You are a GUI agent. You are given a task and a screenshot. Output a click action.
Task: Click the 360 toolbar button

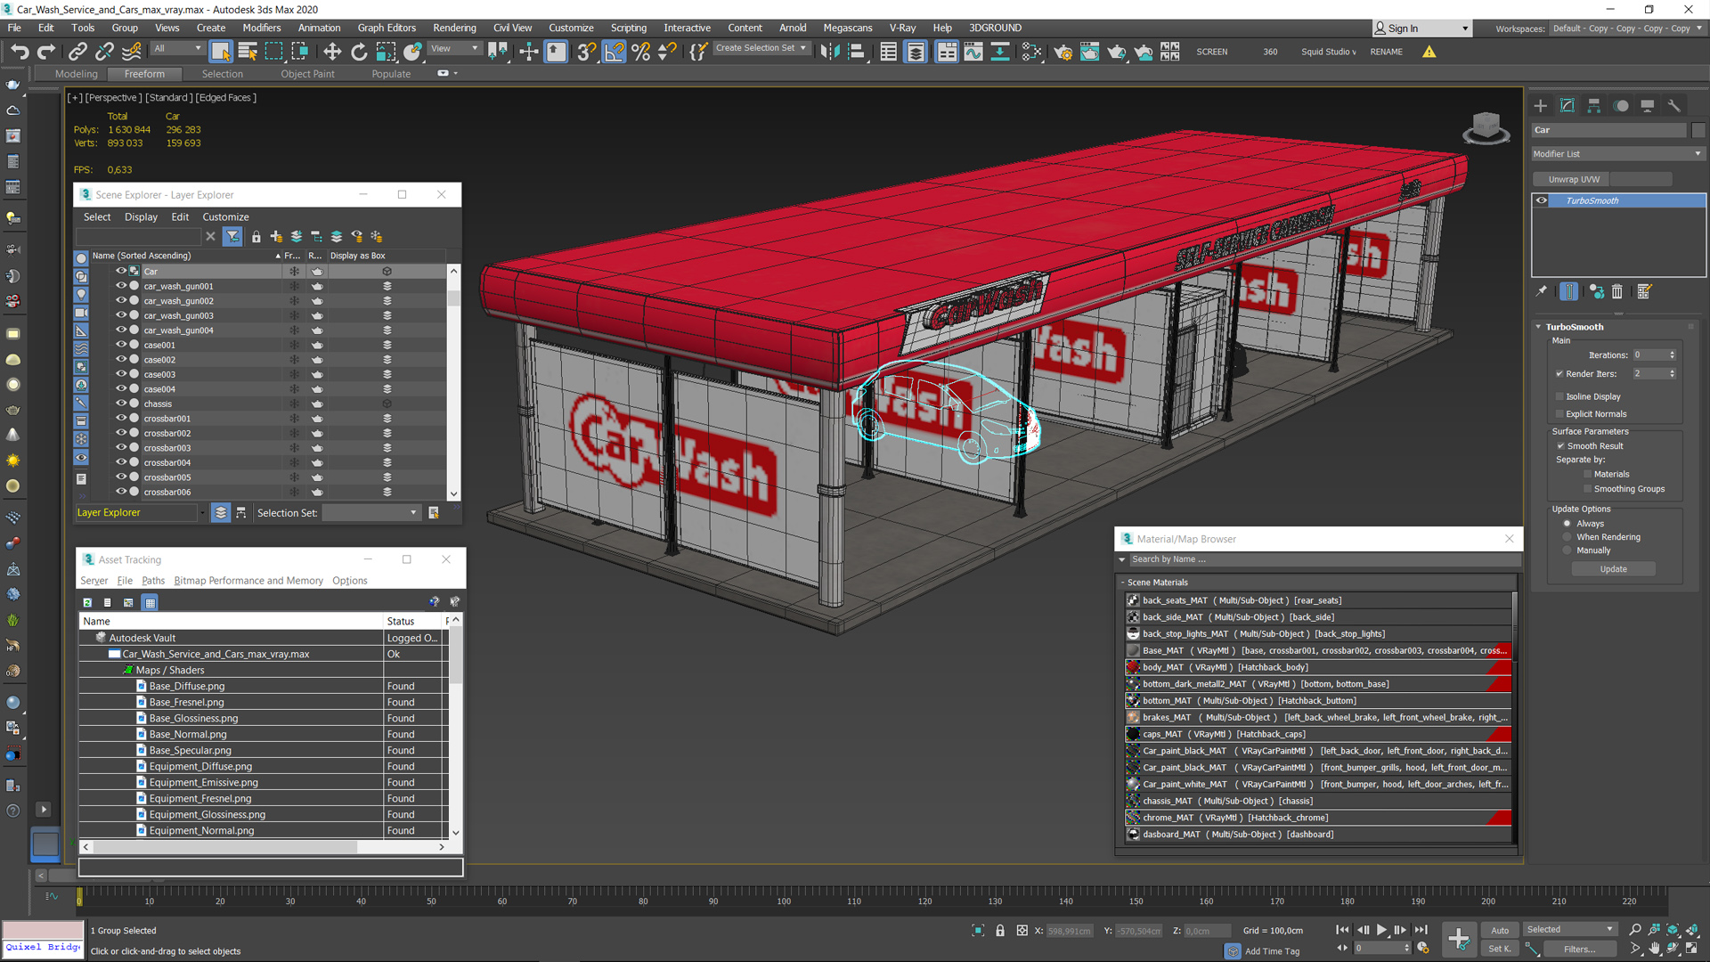click(1270, 52)
